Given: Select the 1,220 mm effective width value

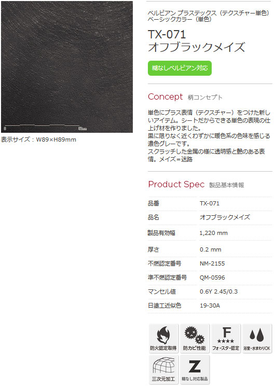Looking at the screenshot, I should (x=213, y=233).
